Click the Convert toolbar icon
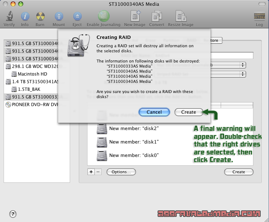 click(x=156, y=16)
